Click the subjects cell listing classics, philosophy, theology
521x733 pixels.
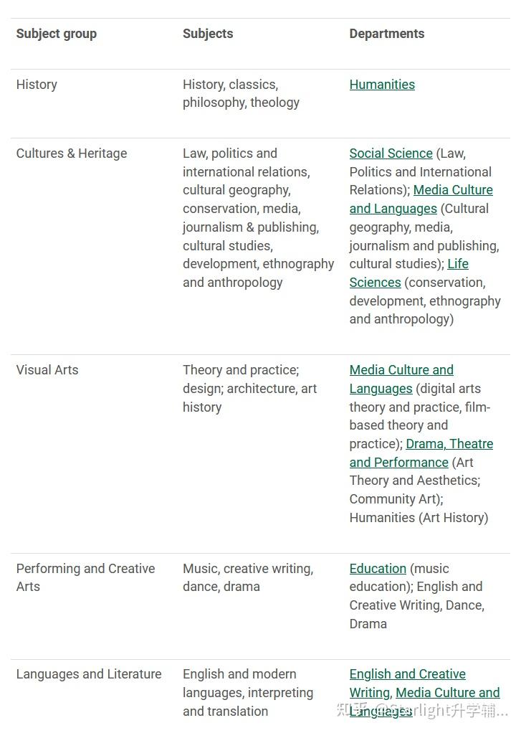[x=241, y=93]
